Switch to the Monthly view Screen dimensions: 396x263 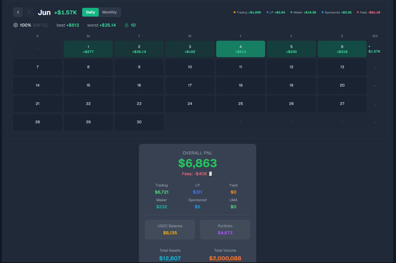coord(110,12)
